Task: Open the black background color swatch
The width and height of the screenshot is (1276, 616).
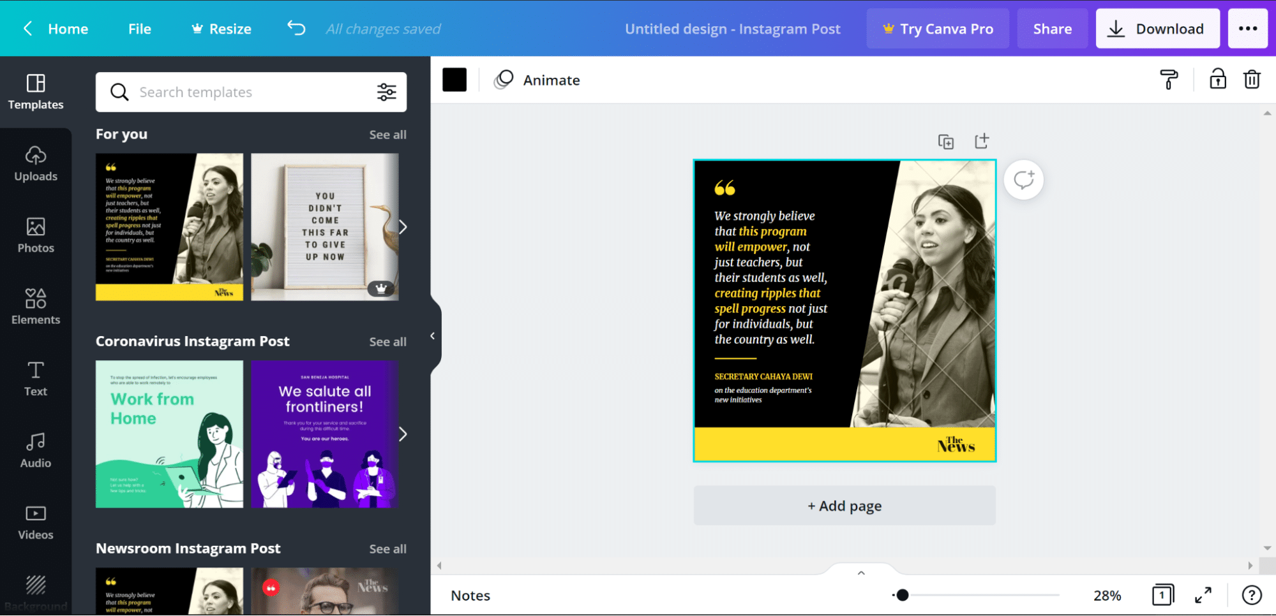Action: point(454,80)
